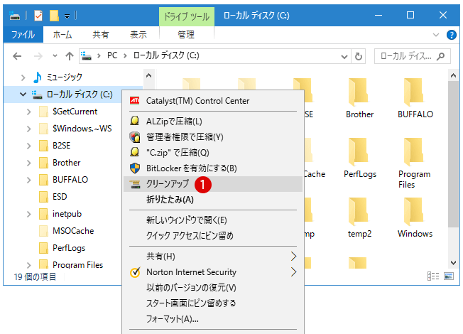Click file pane scroll-down arrow
The width and height of the screenshot is (463, 334).
tap(453, 262)
